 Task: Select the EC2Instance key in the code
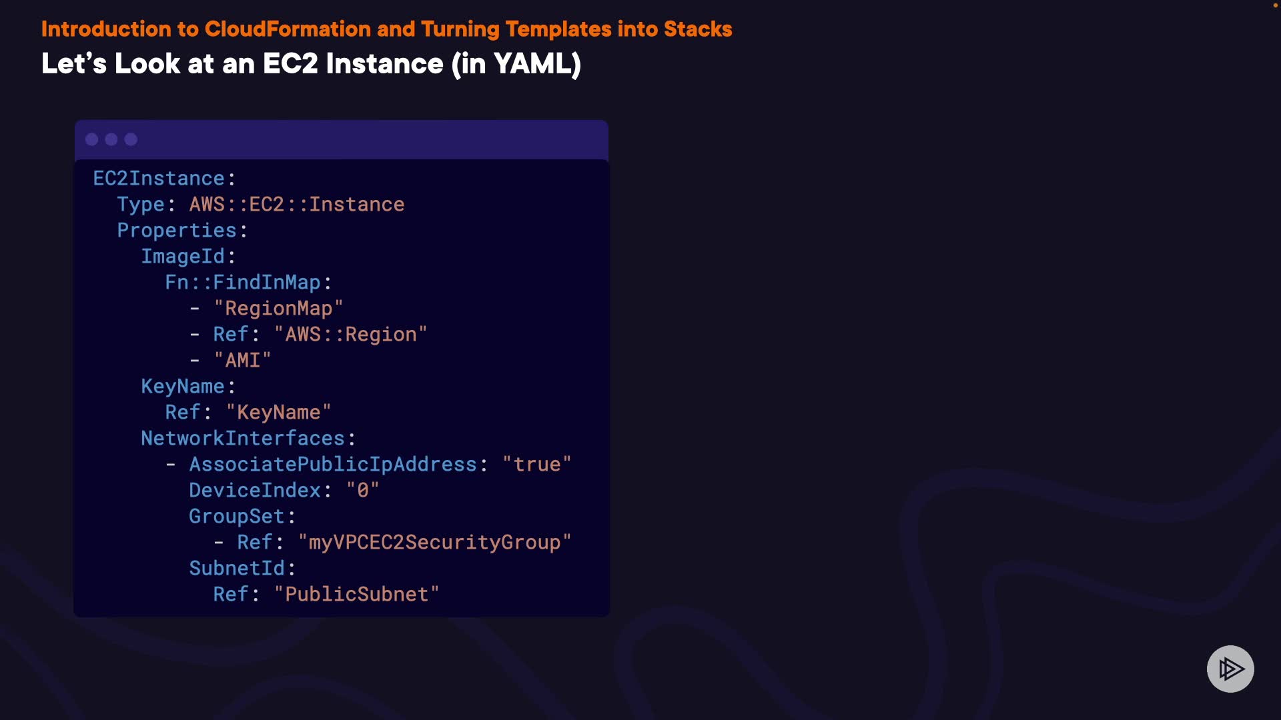pos(159,179)
